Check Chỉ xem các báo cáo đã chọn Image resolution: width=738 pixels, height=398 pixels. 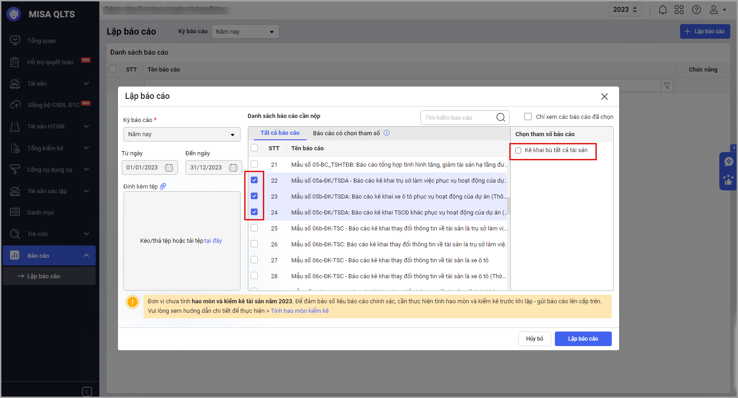coord(528,117)
